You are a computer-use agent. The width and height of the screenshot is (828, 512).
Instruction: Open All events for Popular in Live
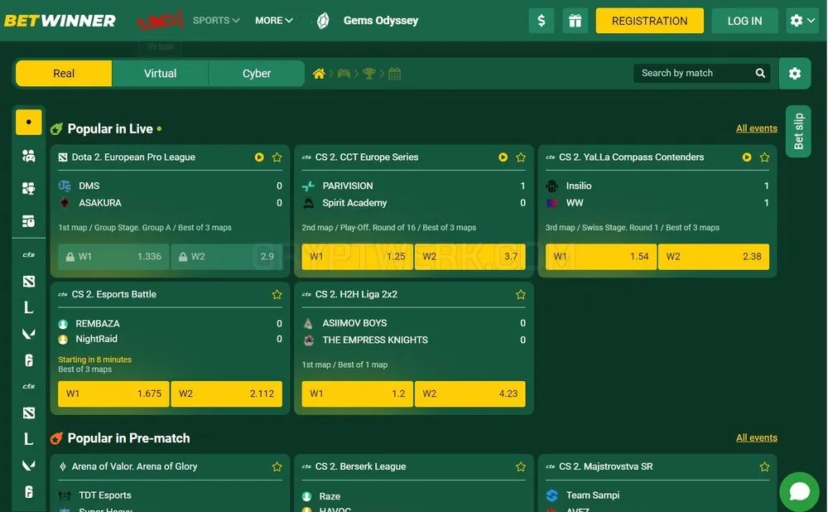coord(756,128)
